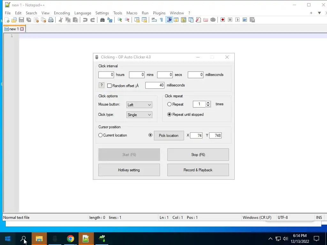Open the Edit menu
This screenshot has height=245, width=327.
pos(18,13)
